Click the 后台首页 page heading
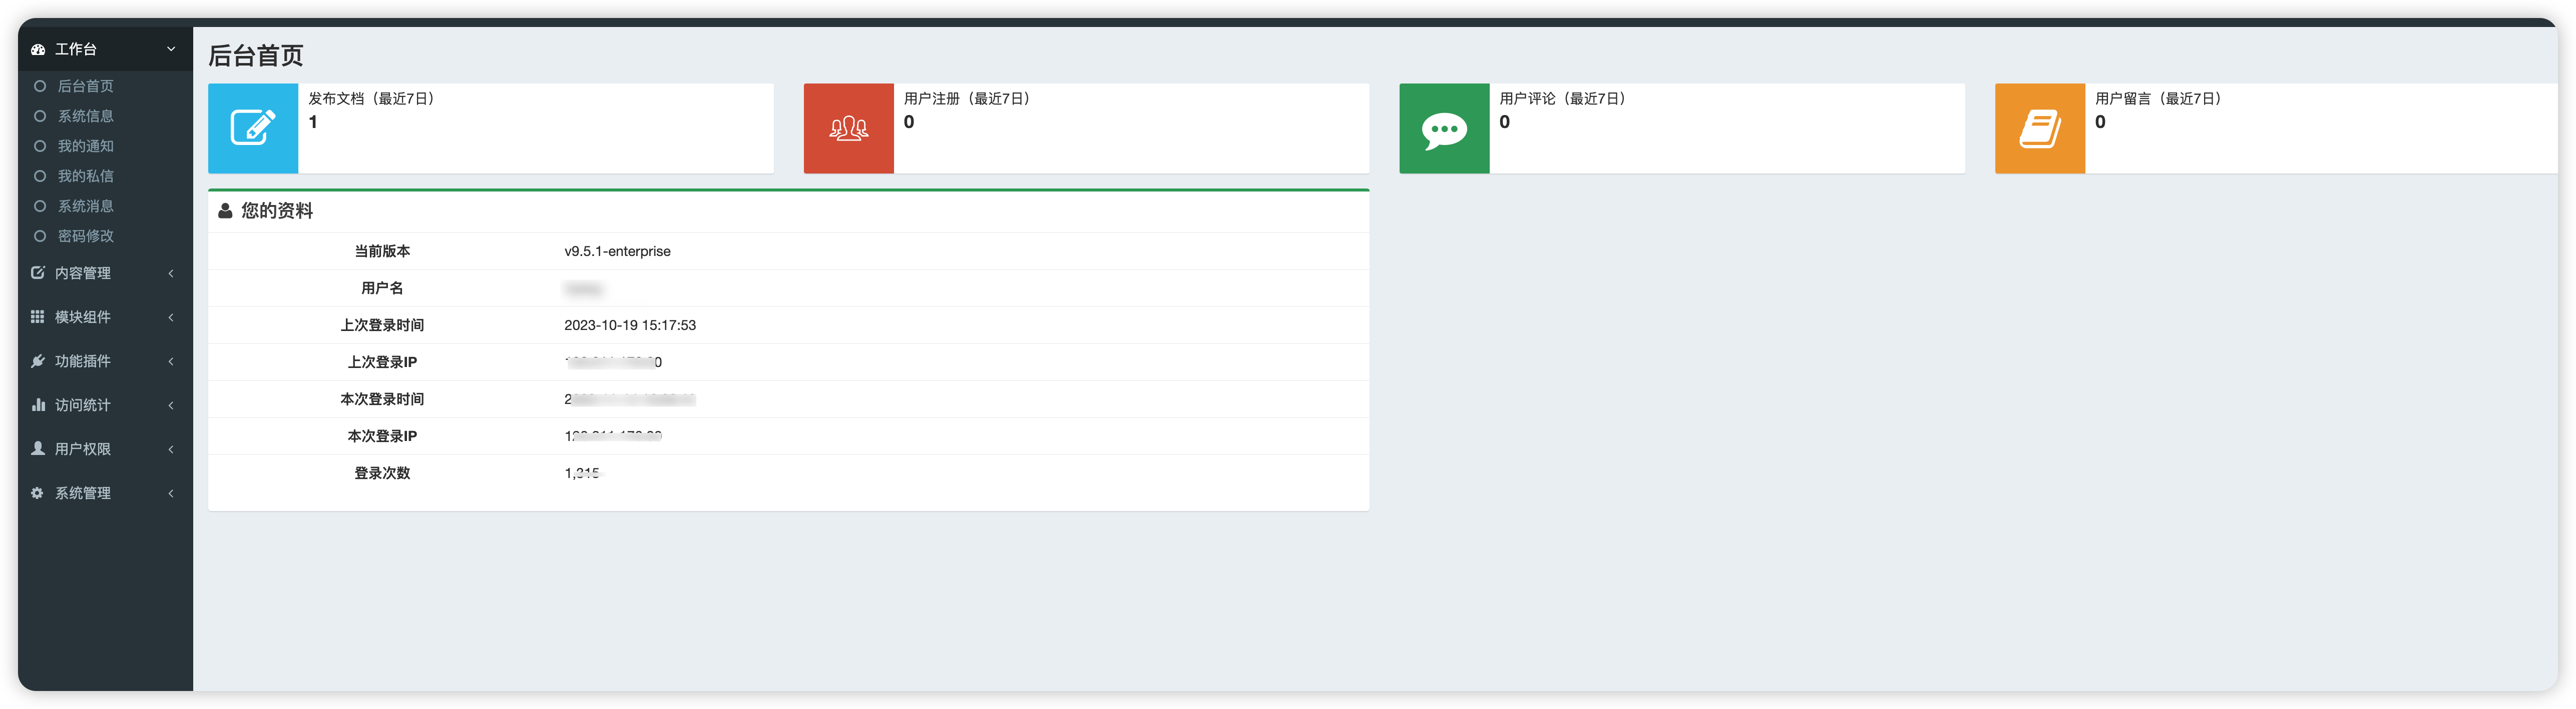The width and height of the screenshot is (2576, 709). 256,56
